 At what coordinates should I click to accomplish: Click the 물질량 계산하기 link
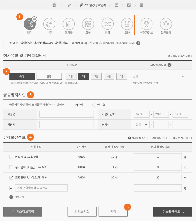(182, 138)
